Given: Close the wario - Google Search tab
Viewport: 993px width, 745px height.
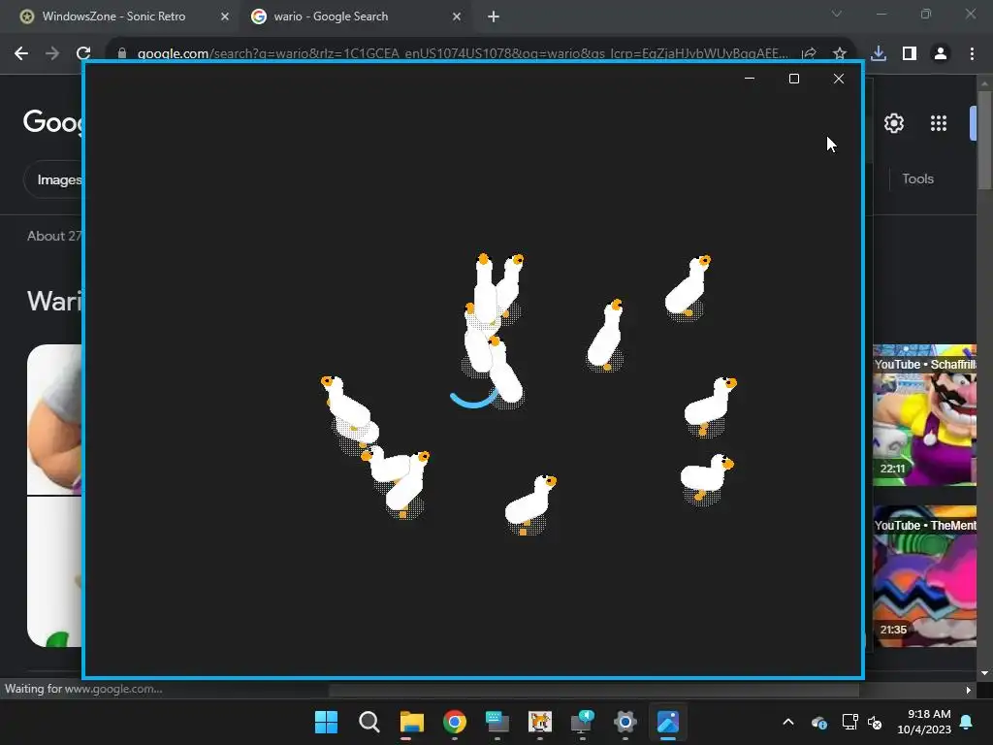Looking at the screenshot, I should [457, 16].
